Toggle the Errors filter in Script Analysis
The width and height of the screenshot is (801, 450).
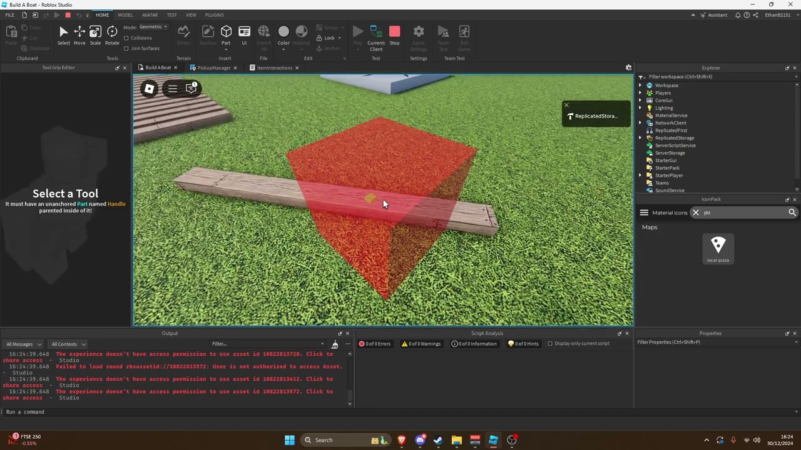coord(375,344)
